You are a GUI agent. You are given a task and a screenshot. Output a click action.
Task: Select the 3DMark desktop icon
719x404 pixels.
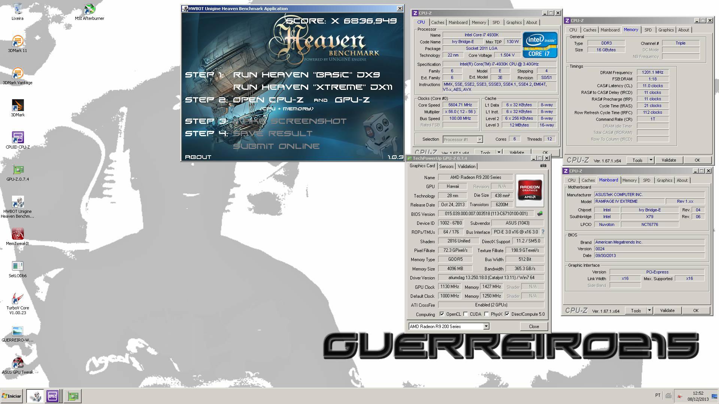[18, 108]
